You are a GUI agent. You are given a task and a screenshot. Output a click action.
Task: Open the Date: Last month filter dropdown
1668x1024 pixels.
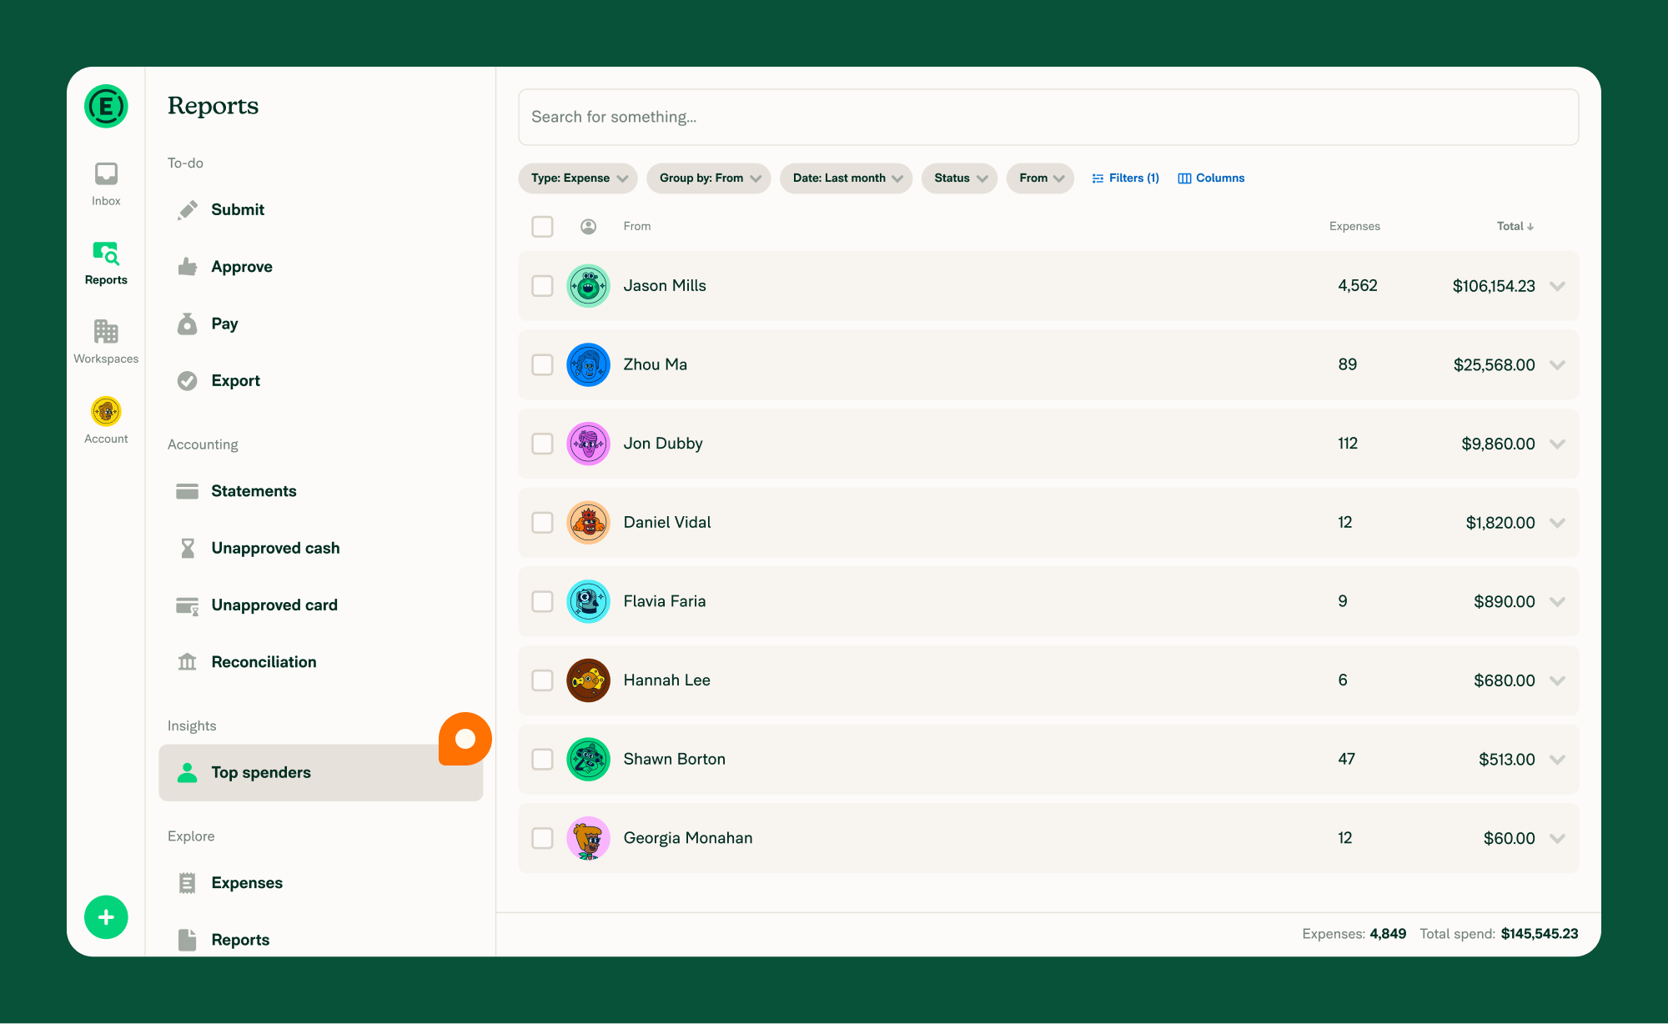tap(846, 178)
